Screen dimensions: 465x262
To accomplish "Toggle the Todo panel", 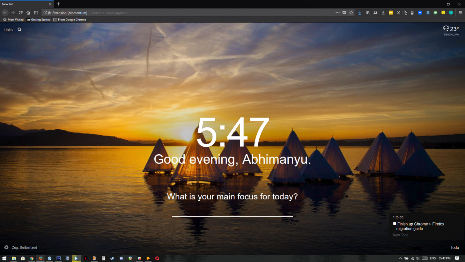I will pyautogui.click(x=454, y=248).
